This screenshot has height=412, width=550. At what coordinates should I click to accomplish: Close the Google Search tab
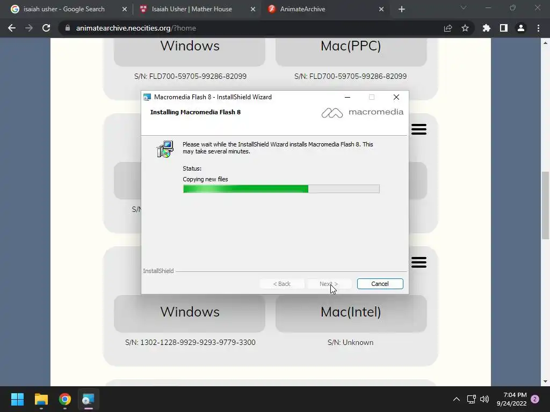(x=124, y=9)
